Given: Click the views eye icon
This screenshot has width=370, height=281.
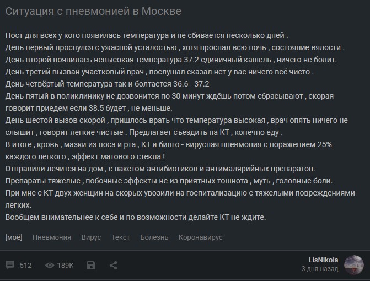Looking at the screenshot, I should (50, 266).
